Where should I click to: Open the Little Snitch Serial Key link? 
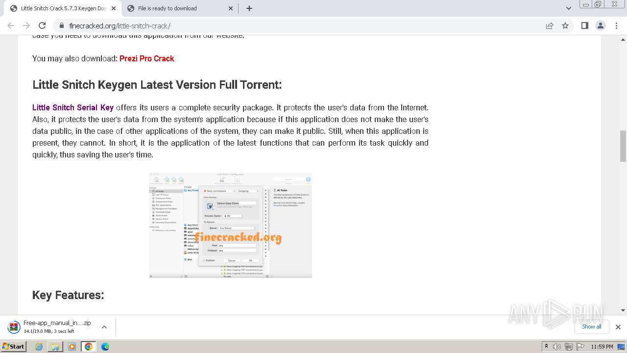(x=73, y=107)
